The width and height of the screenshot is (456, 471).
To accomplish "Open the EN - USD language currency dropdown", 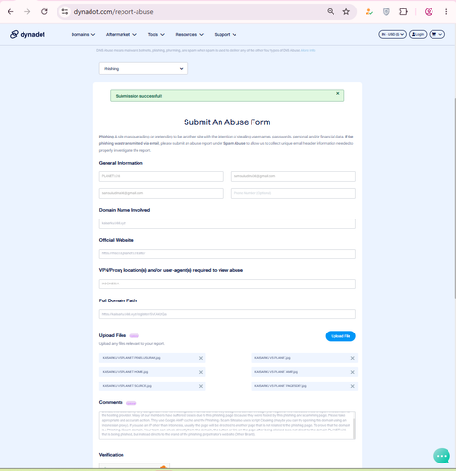I will [392, 34].
